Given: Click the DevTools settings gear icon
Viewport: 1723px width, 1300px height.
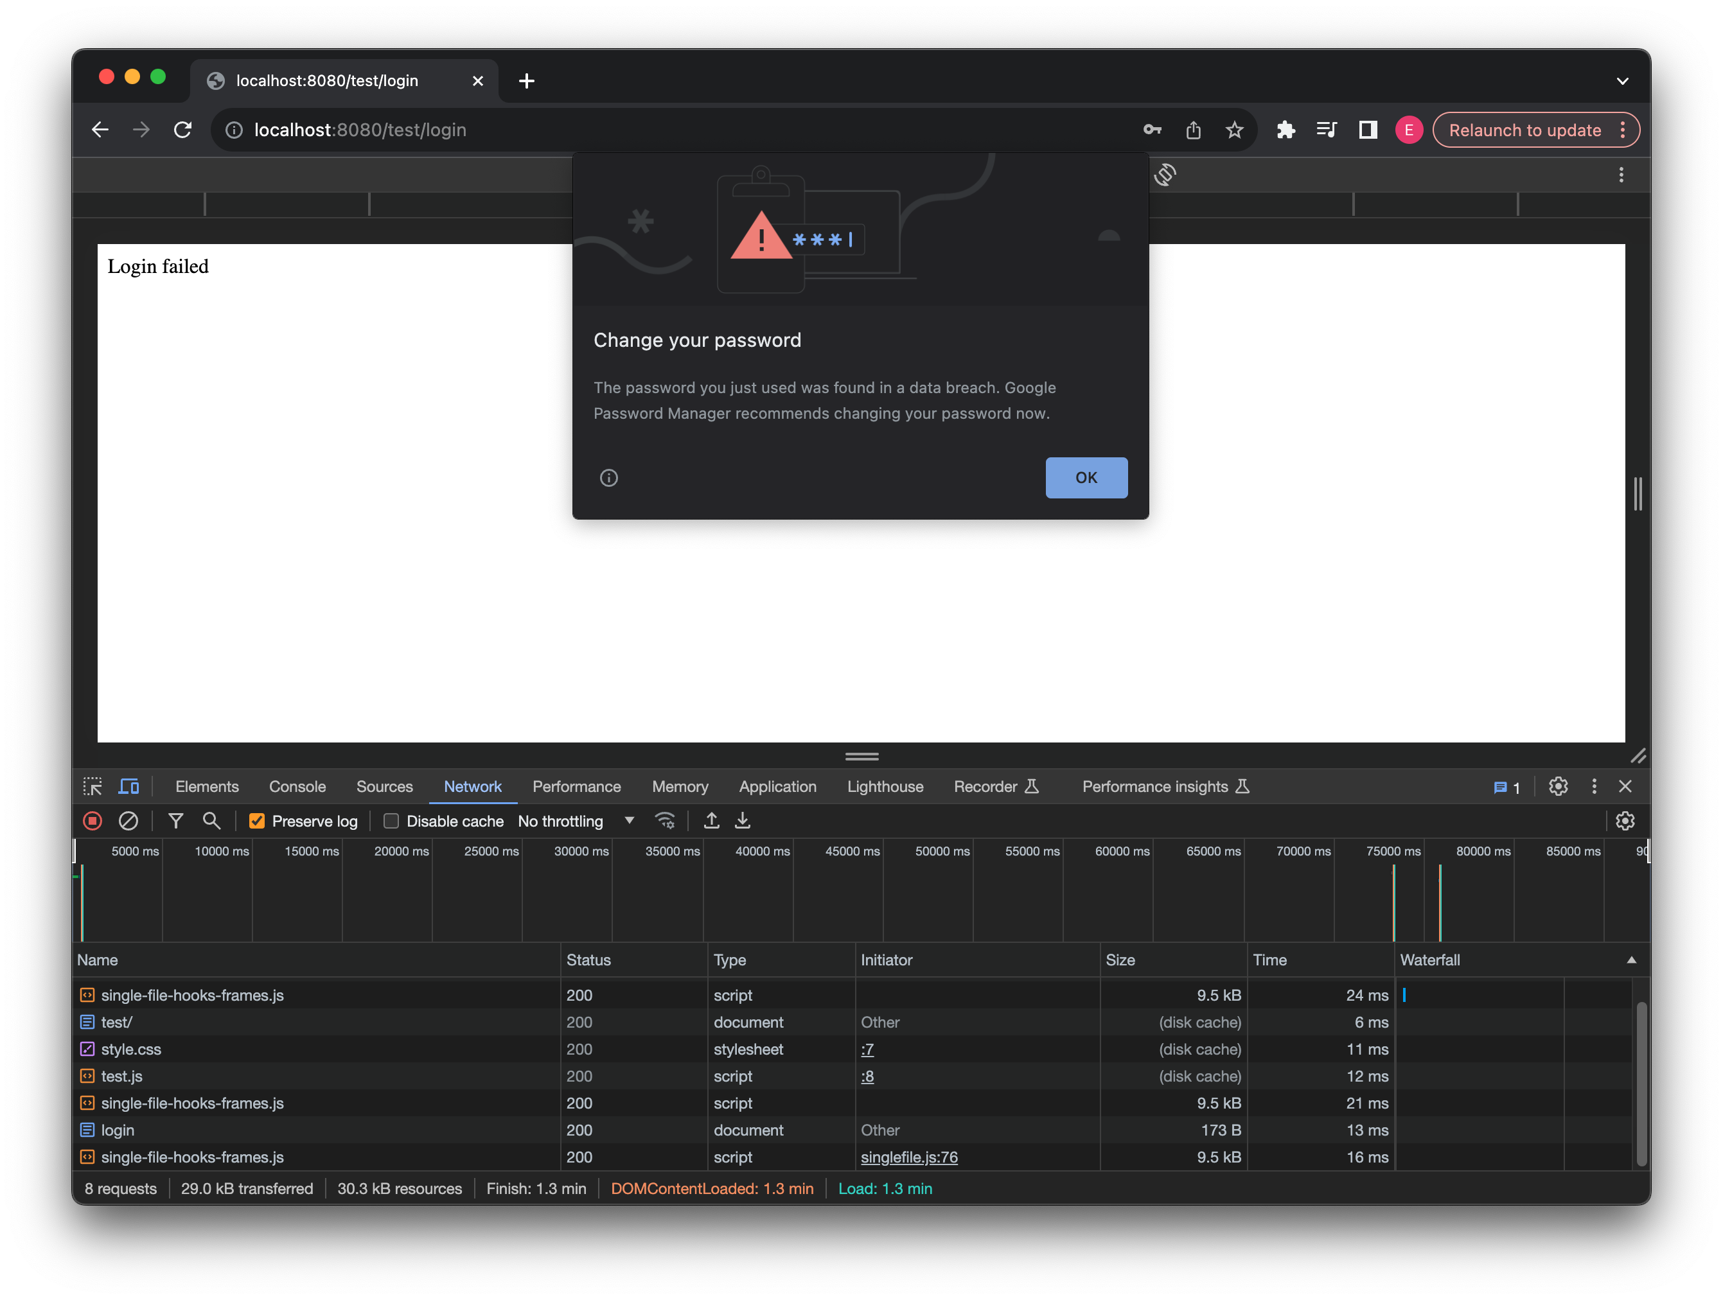Looking at the screenshot, I should [1559, 787].
